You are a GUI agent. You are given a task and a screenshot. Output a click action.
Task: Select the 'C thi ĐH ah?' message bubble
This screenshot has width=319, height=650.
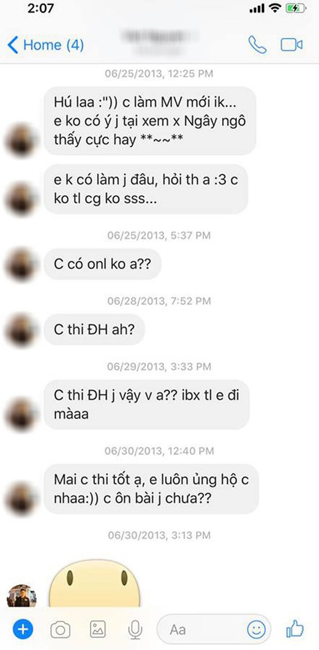94,330
